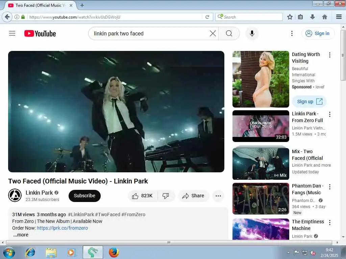Close the Two Faced browser tab
This screenshot has width=346, height=259.
click(71, 5)
